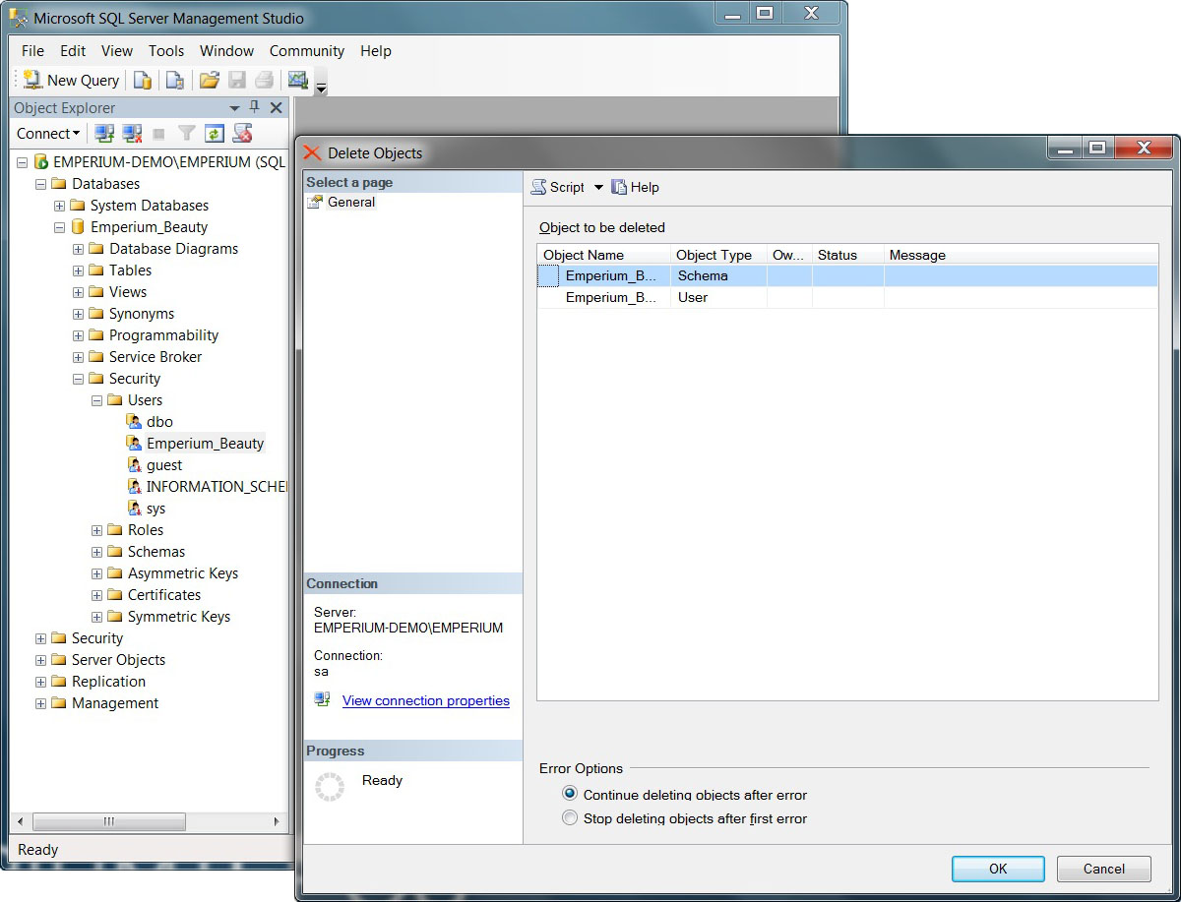Select 'Continue deleting objects after error' option

[570, 794]
